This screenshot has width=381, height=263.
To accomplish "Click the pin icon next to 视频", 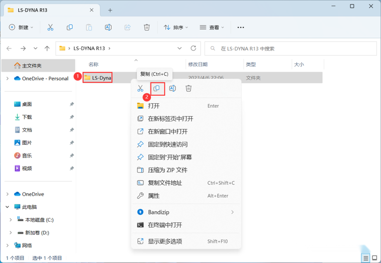I will tap(72, 168).
